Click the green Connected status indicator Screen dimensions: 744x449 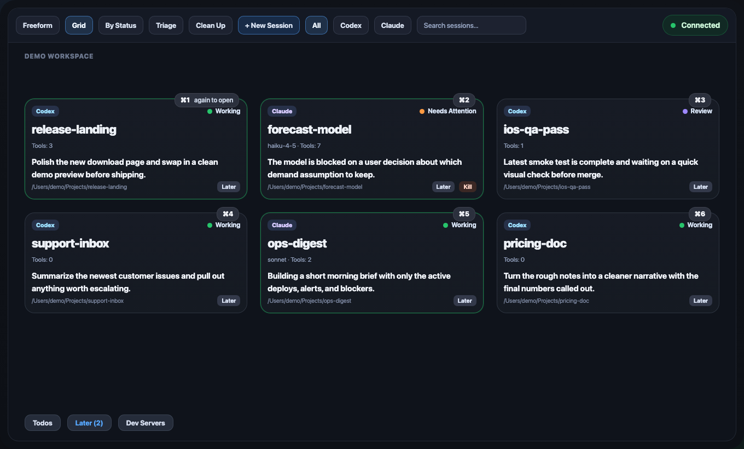tap(695, 25)
